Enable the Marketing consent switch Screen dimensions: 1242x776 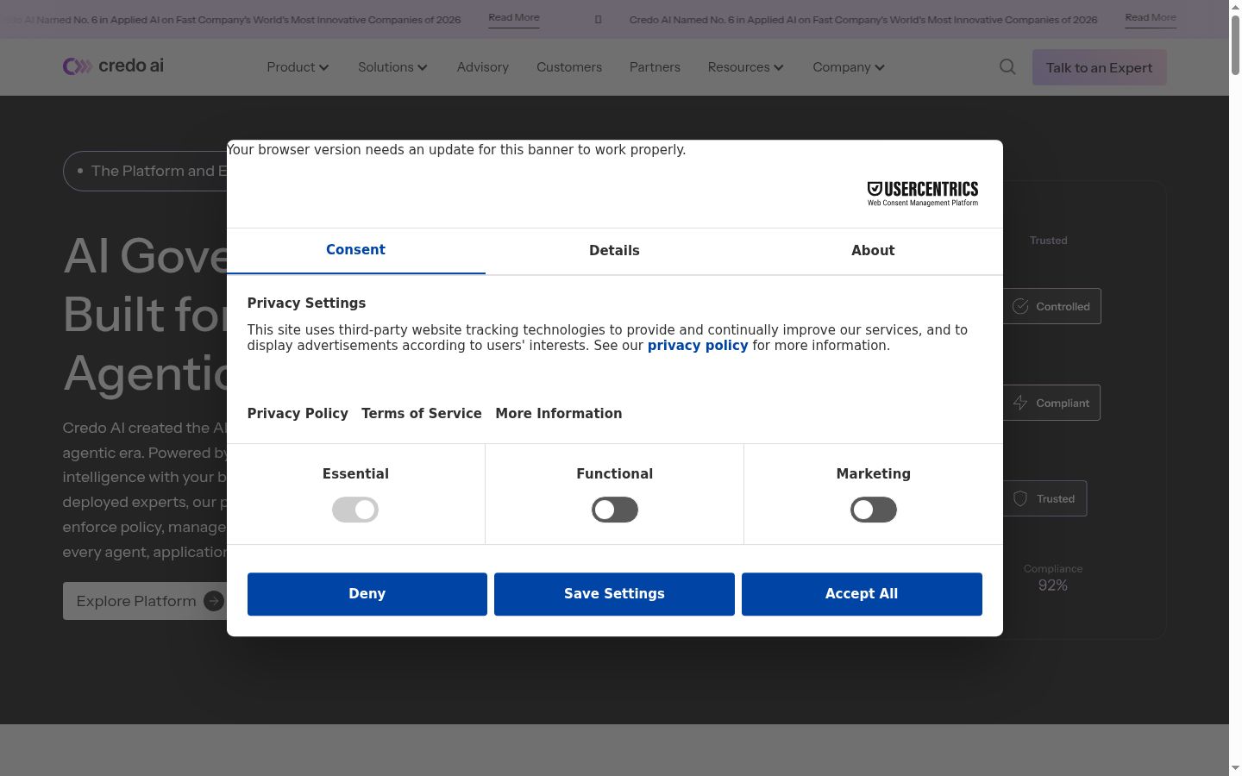click(x=873, y=510)
